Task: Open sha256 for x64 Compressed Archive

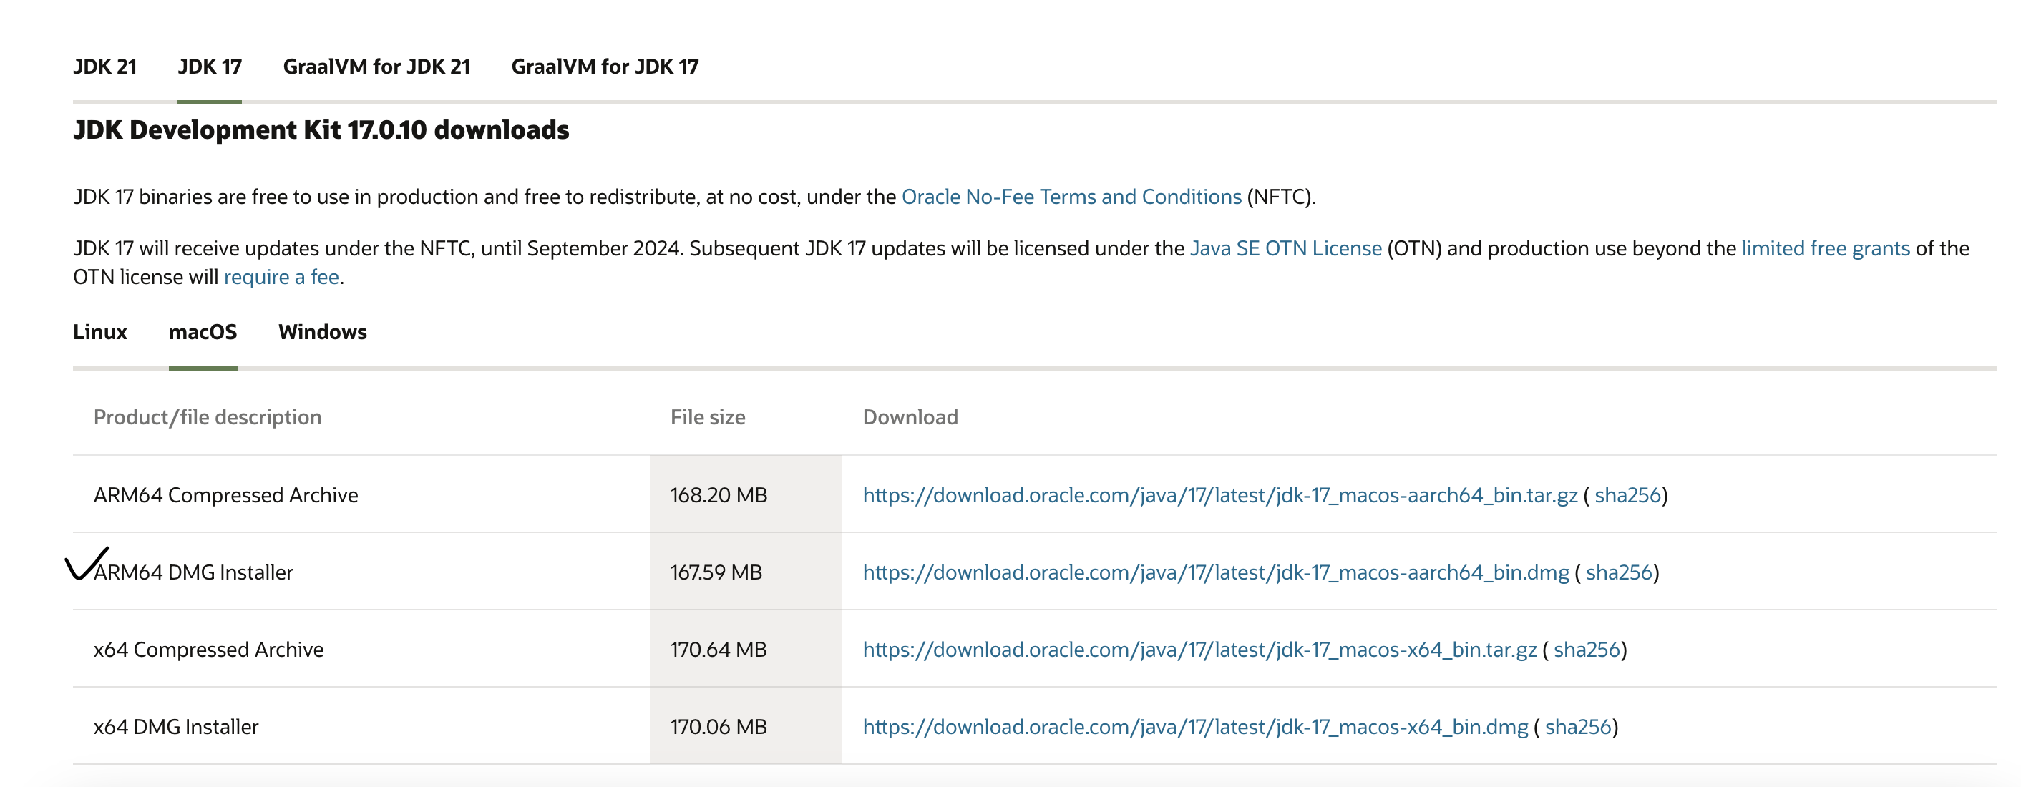Action: tap(1587, 650)
